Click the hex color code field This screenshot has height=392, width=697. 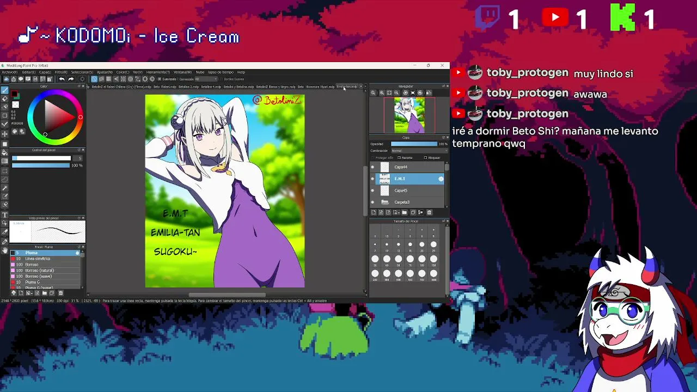[18, 124]
